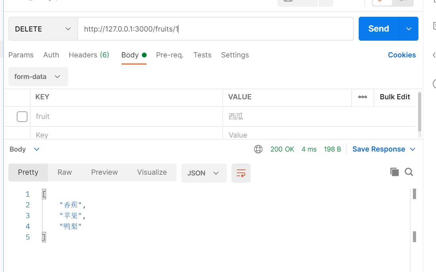436x272 pixels.
Task: Click the Send button
Action: (x=379, y=29)
